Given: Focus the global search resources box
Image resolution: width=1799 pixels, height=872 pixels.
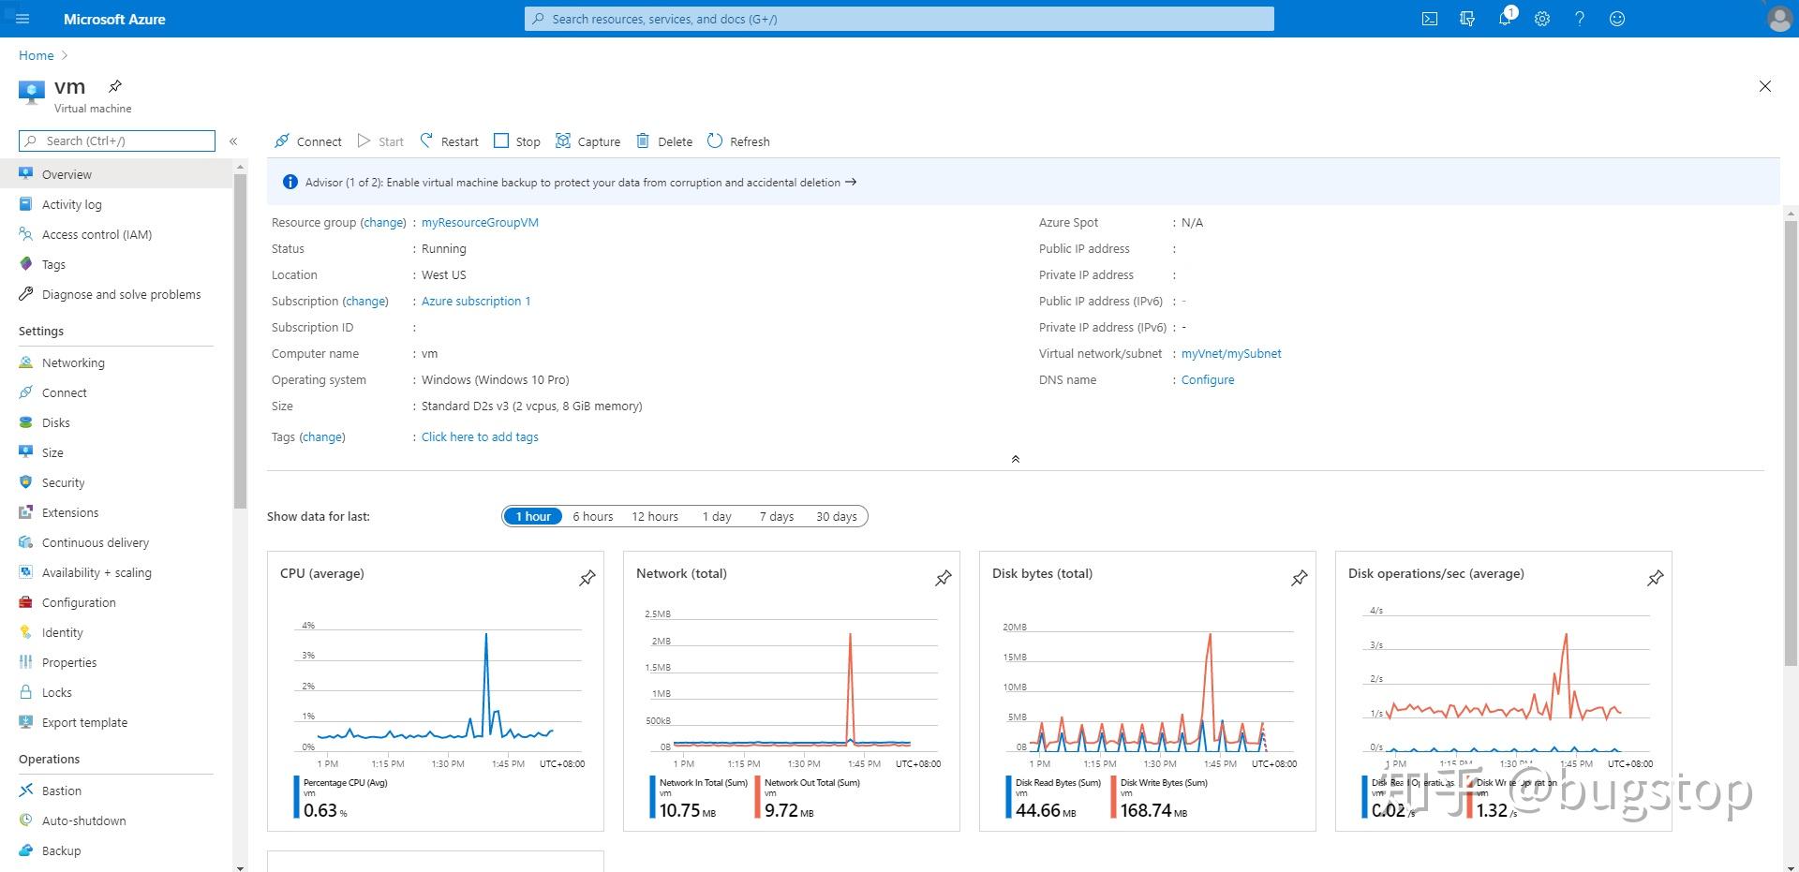Looking at the screenshot, I should click(x=899, y=19).
